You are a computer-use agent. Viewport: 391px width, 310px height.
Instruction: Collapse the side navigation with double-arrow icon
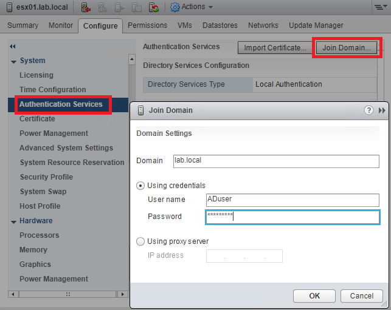13,46
